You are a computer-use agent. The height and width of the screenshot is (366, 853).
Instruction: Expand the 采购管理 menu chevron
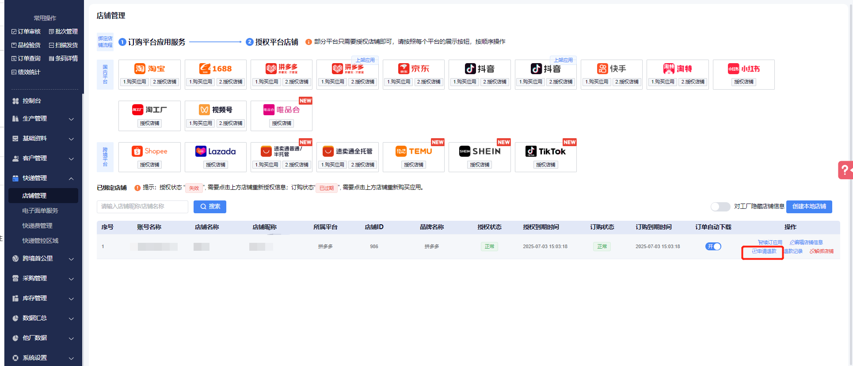(x=71, y=279)
